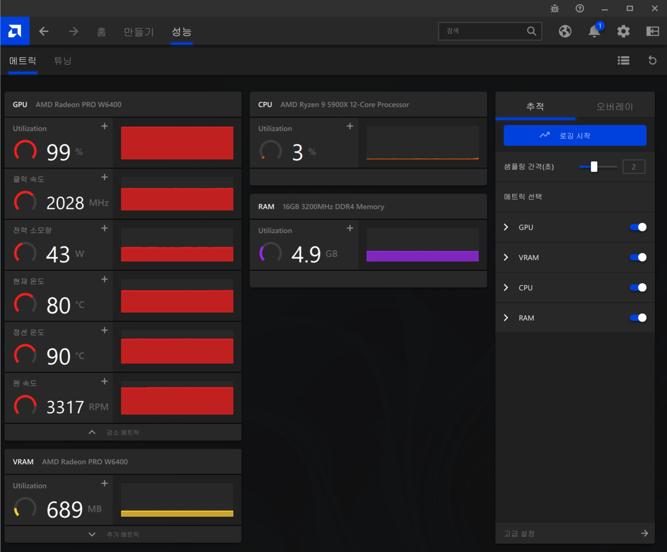Open 고급 설정 advanced settings link

click(575, 533)
